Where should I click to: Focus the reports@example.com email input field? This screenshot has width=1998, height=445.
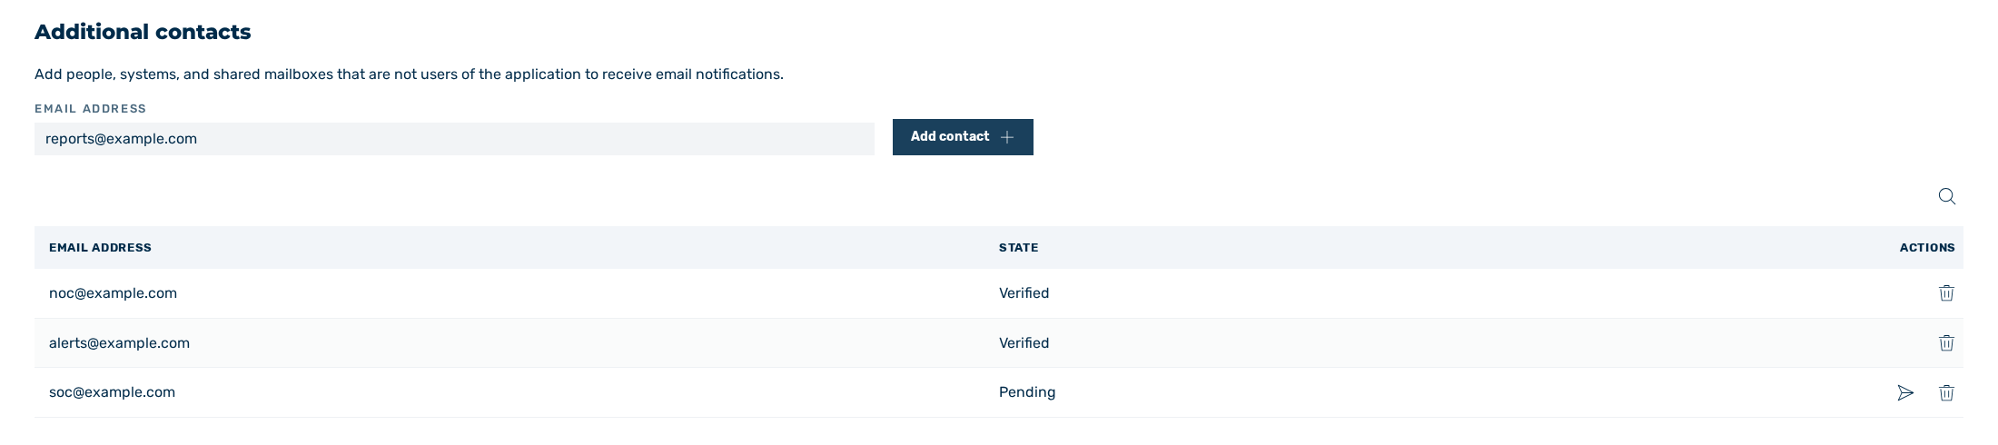click(454, 139)
